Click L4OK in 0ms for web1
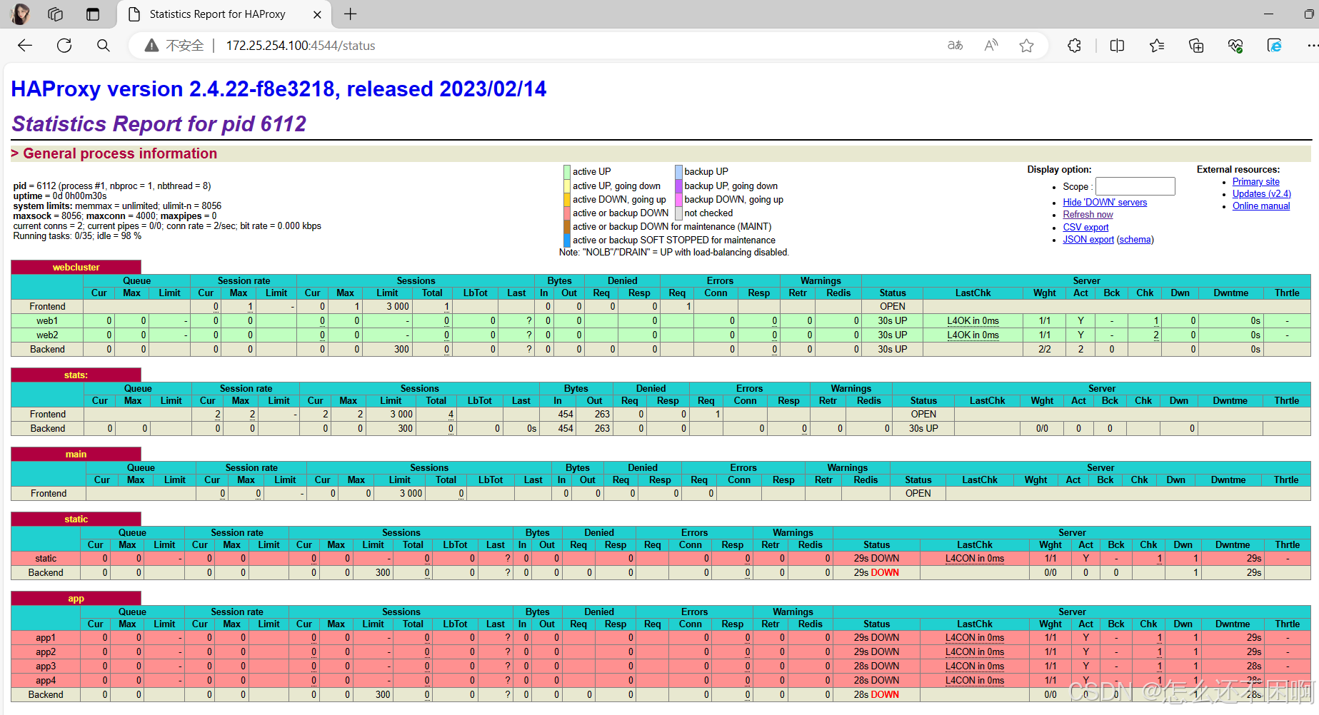The height and width of the screenshot is (715, 1319). click(x=973, y=321)
